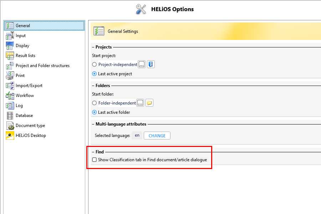Click the Database cylinder icon
This screenshot has height=214, width=321.
click(10, 116)
